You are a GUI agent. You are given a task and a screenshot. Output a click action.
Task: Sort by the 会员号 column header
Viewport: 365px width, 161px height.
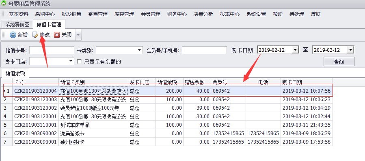(x=228, y=82)
